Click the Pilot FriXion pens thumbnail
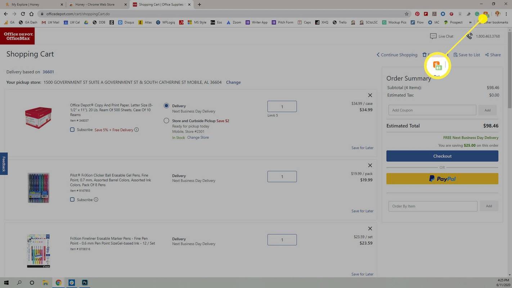The height and width of the screenshot is (288, 512). 39,188
